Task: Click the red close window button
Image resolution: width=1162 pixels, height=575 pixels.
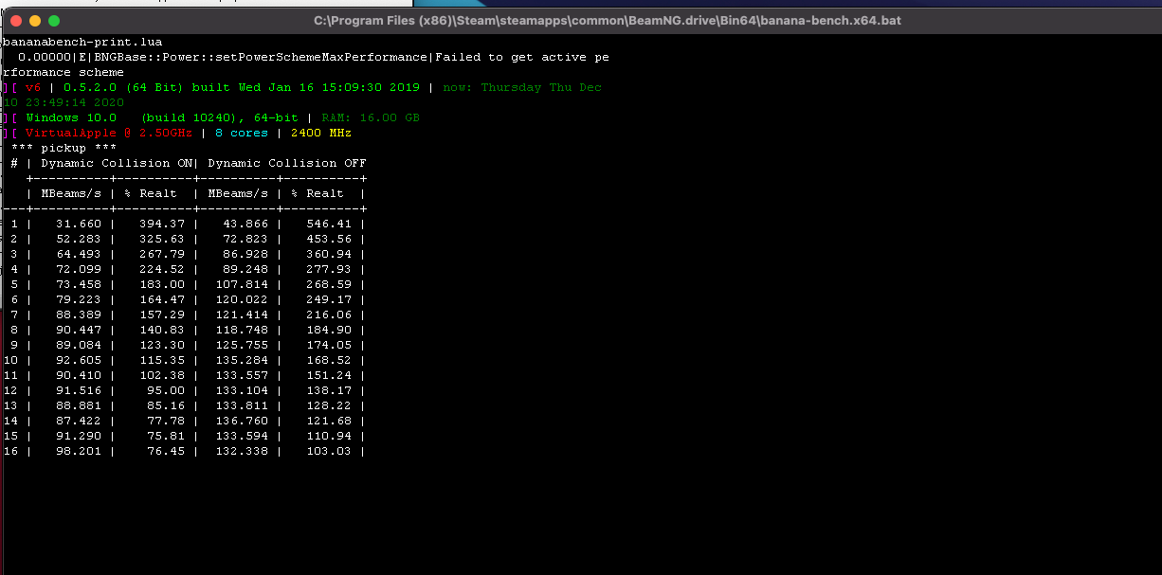Action: (16, 21)
